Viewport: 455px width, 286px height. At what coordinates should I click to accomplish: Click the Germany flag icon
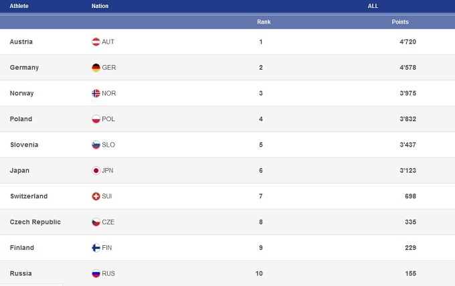pyautogui.click(x=96, y=68)
